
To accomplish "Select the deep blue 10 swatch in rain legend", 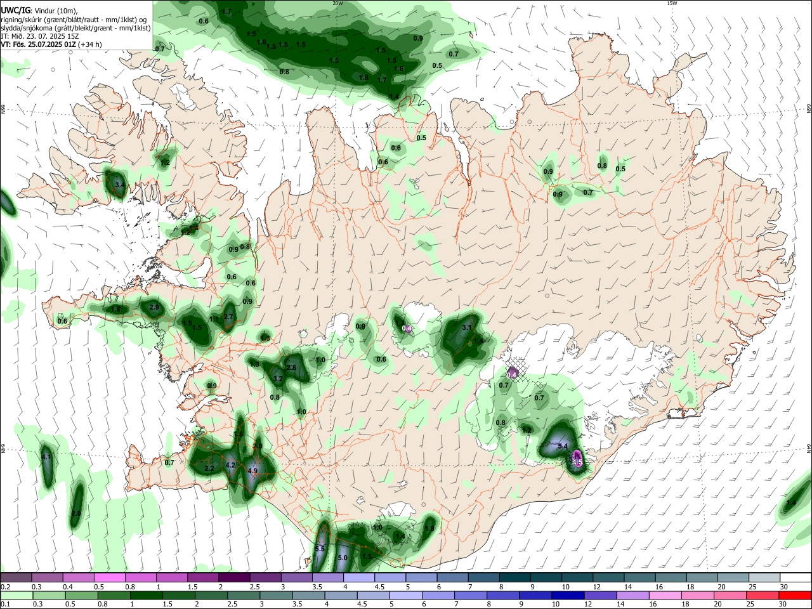I will click(566, 595).
